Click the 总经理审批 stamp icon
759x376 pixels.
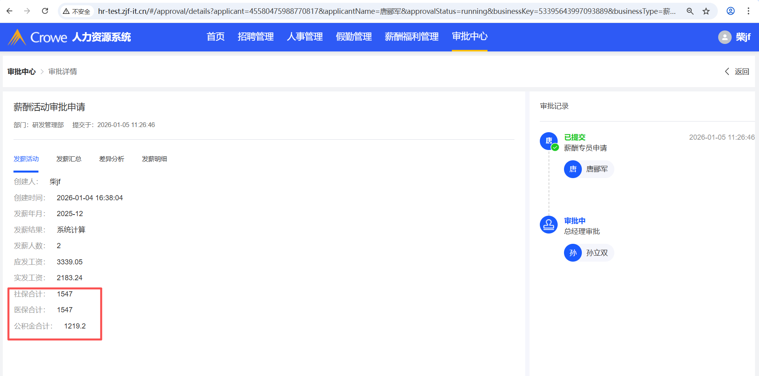click(549, 225)
